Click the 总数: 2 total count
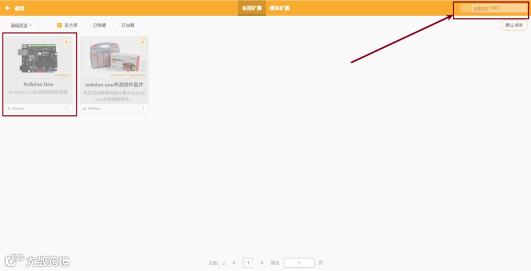 click(217, 263)
